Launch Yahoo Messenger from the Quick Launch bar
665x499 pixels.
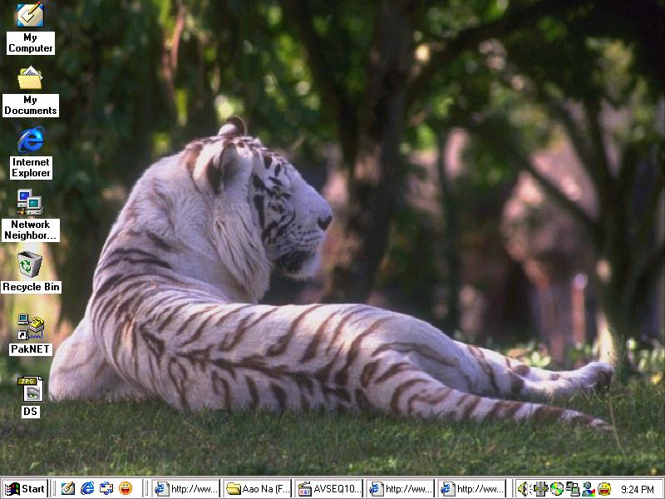(126, 488)
